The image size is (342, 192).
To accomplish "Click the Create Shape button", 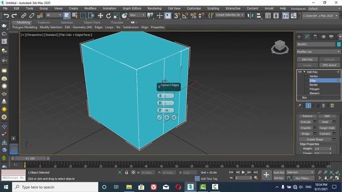I will pyautogui.click(x=315, y=140).
